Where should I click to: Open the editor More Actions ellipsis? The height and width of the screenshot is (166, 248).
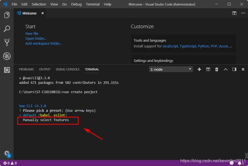tap(243, 13)
